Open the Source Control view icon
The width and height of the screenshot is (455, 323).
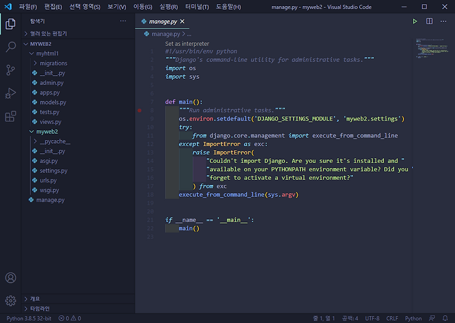[10, 70]
